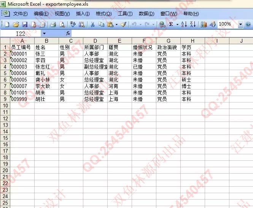Select cell with name 张志红
This screenshot has width=253, height=208.
click(x=47, y=67)
